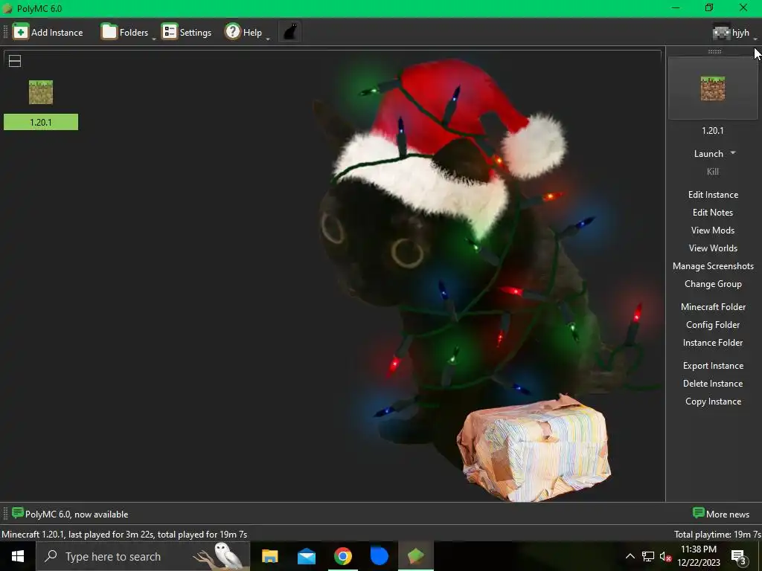Viewport: 762px width, 571px height.
Task: Click the total playtime status text
Action: pyautogui.click(x=717, y=534)
